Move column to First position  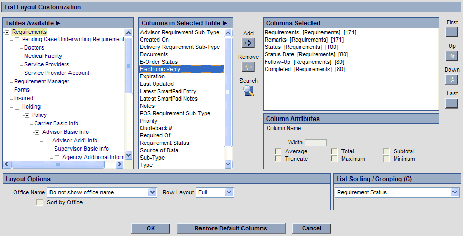[x=451, y=32]
